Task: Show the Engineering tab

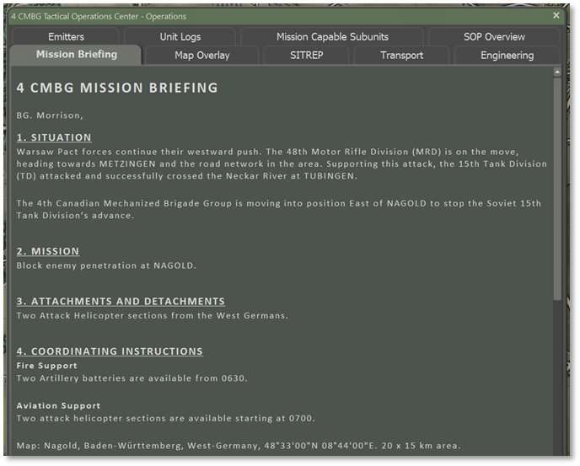Action: click(x=507, y=56)
